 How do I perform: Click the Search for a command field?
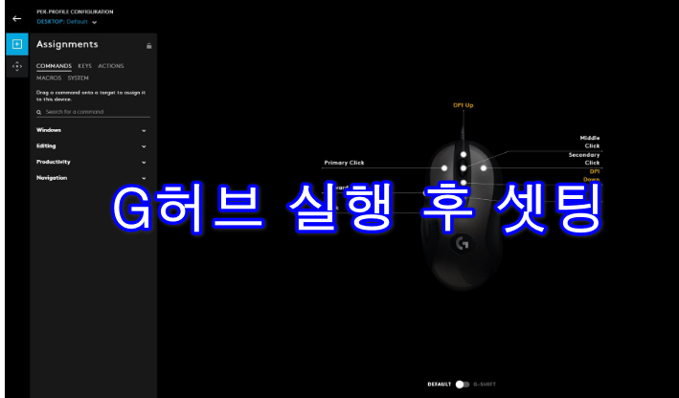pyautogui.click(x=93, y=112)
